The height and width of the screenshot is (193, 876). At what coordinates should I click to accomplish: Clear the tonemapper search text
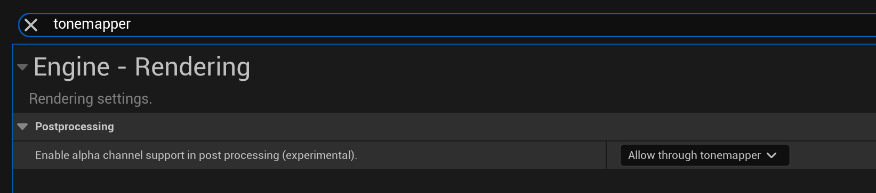31,25
